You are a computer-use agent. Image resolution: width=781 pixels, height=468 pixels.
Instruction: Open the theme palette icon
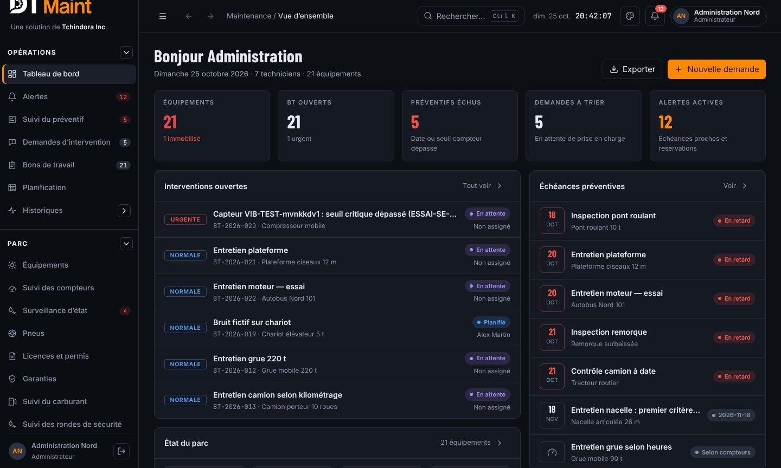pyautogui.click(x=630, y=16)
